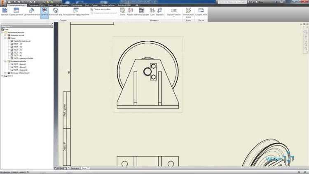
Task: Switch to the Manage (Управление) ribbon tab
Action: click(x=77, y=5)
